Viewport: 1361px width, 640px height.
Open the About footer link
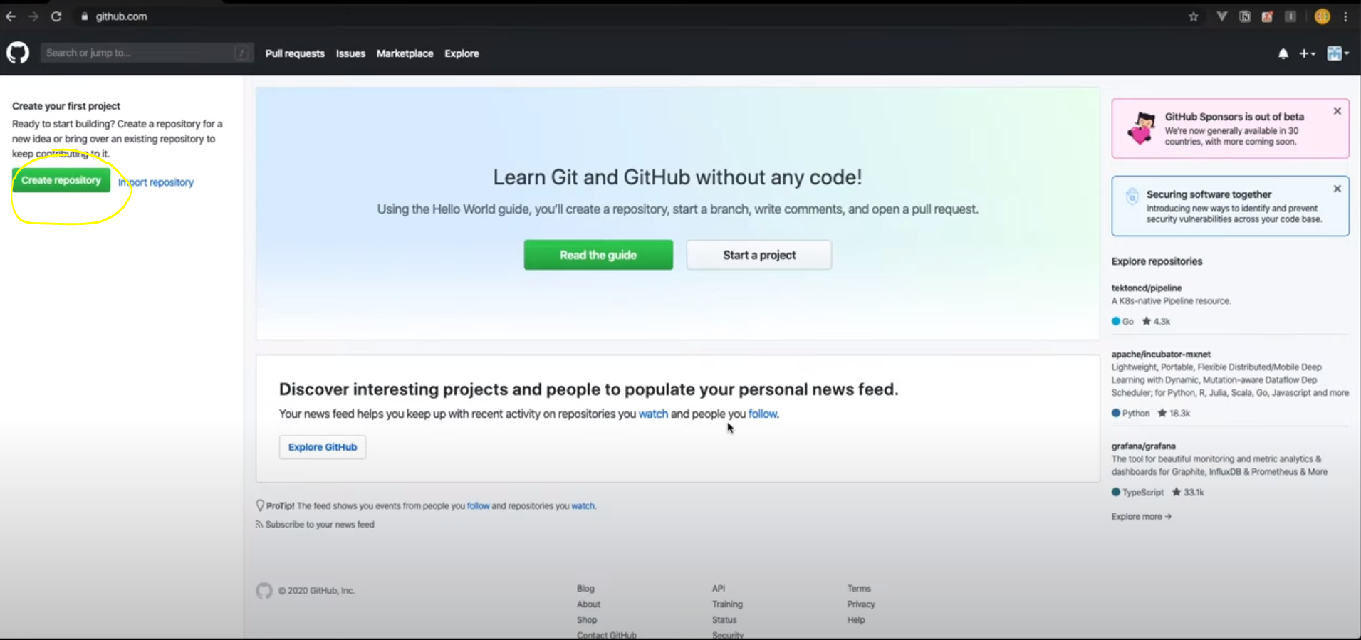click(x=588, y=604)
